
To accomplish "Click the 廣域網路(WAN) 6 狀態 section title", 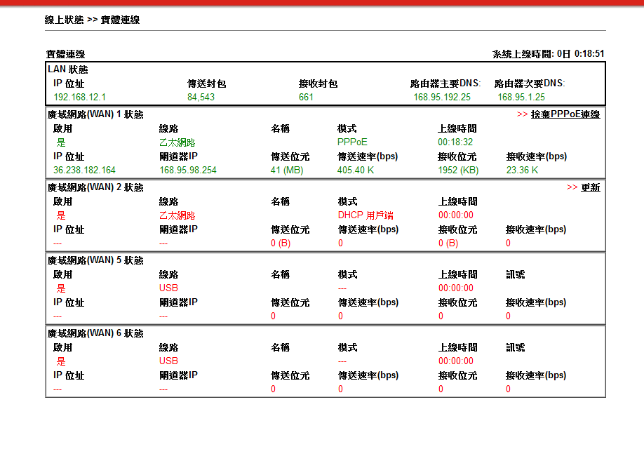I will 95,333.
